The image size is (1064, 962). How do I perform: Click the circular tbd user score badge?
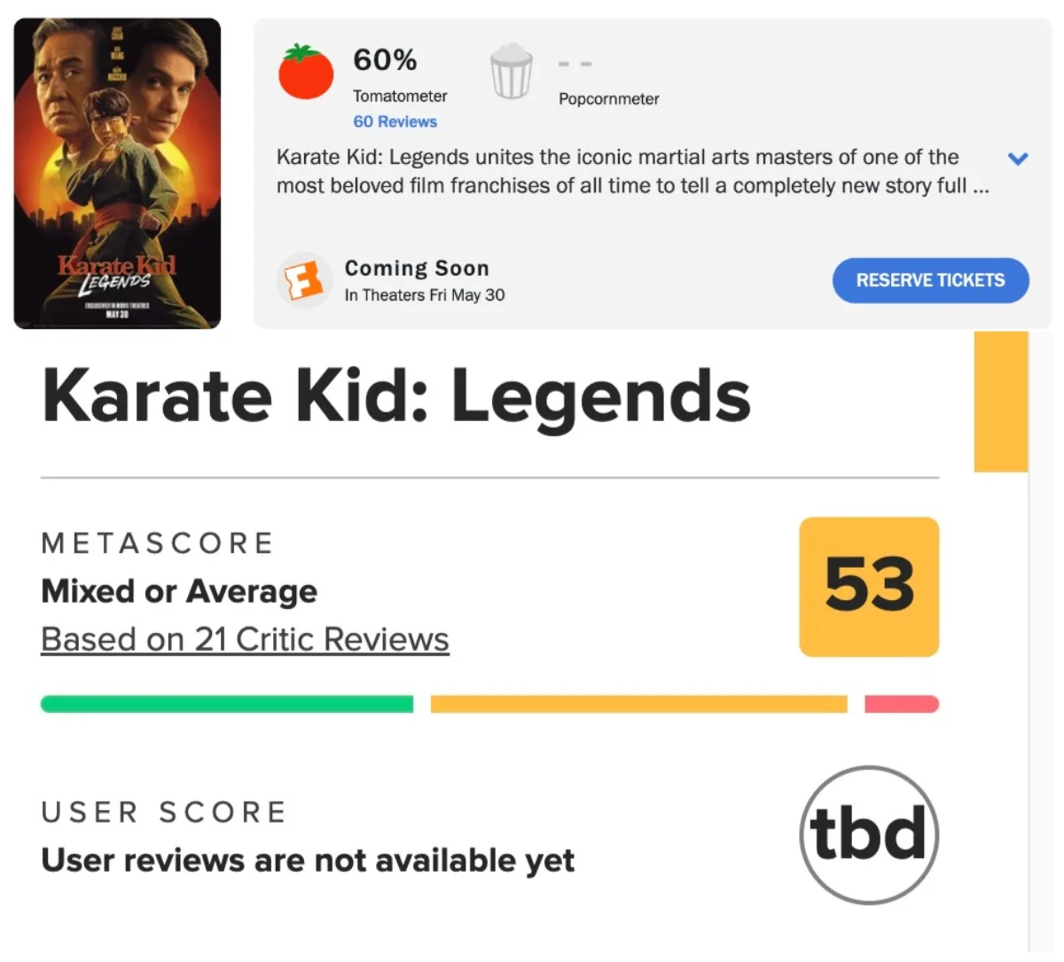click(x=869, y=835)
